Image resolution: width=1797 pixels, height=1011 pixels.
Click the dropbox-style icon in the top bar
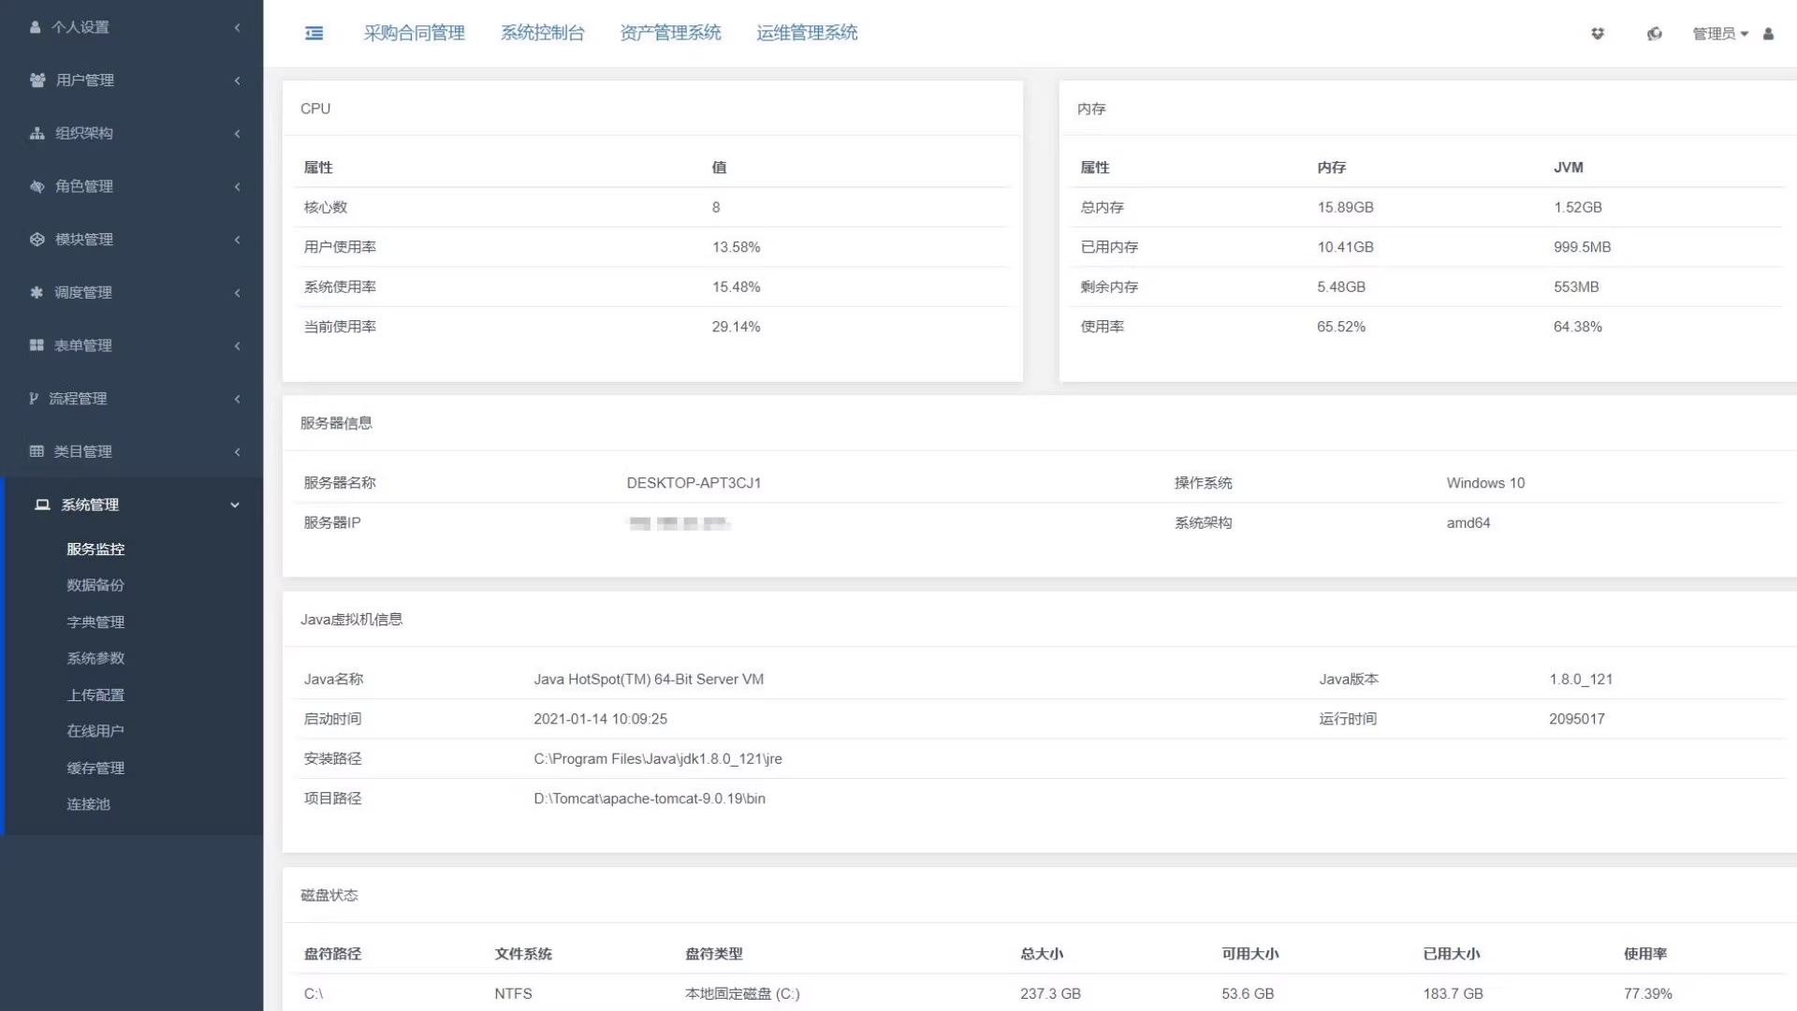[x=1598, y=34]
